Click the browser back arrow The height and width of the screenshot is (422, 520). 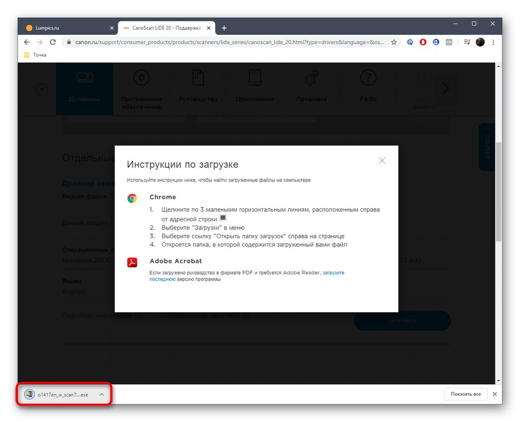27,42
